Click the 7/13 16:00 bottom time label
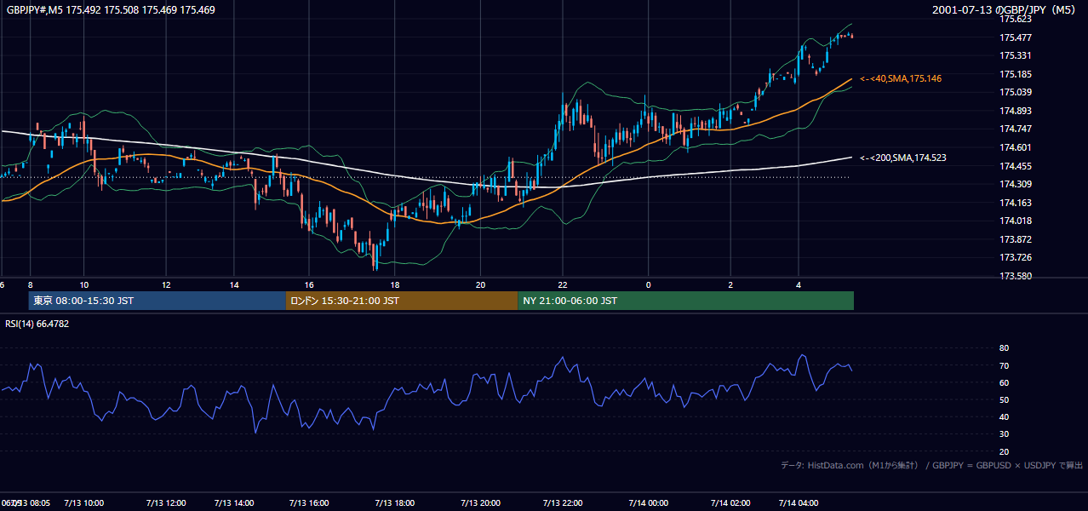 [309, 503]
